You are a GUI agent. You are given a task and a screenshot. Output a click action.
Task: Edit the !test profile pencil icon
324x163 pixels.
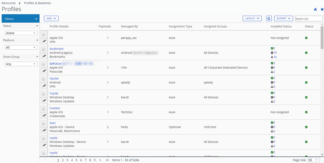coord(44,130)
